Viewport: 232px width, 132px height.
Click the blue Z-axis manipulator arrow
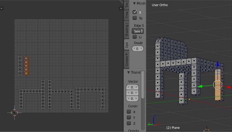click(218, 64)
